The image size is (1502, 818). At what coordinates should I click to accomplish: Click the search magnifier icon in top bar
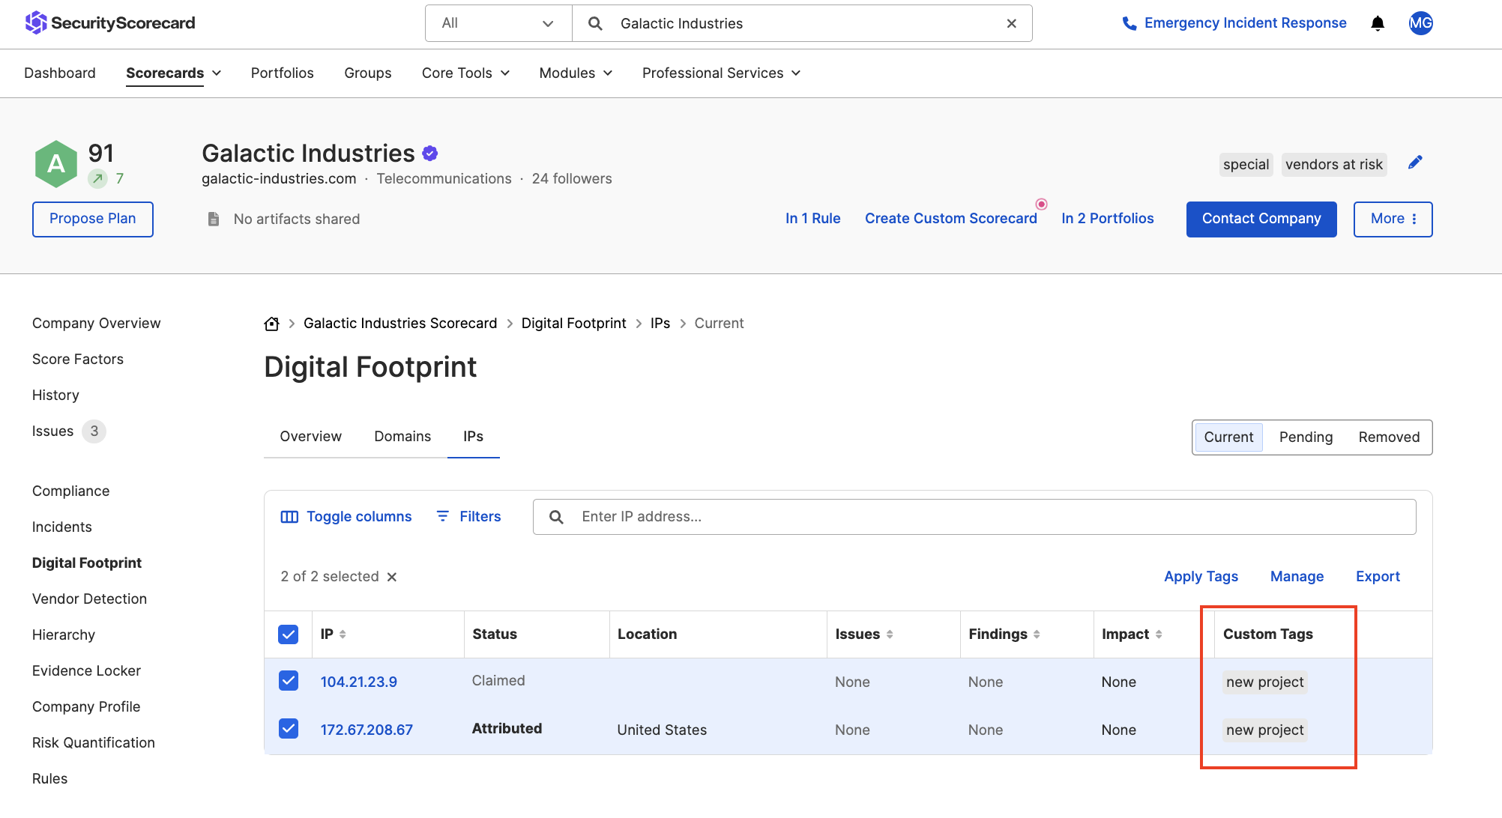595,23
